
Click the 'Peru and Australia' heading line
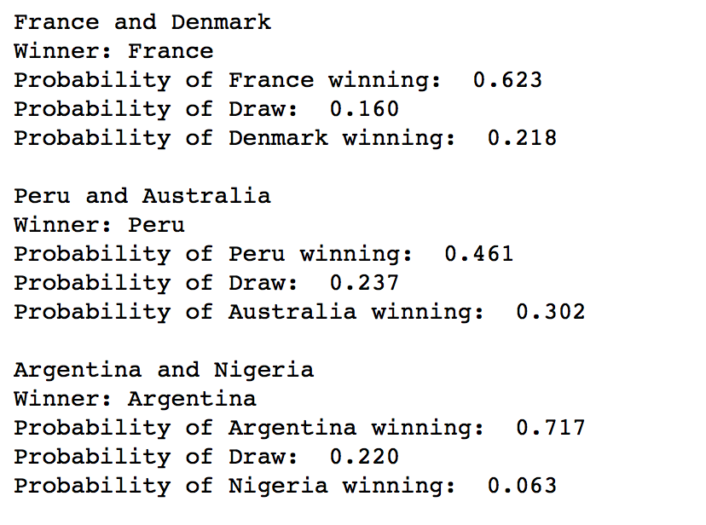pyautogui.click(x=142, y=196)
